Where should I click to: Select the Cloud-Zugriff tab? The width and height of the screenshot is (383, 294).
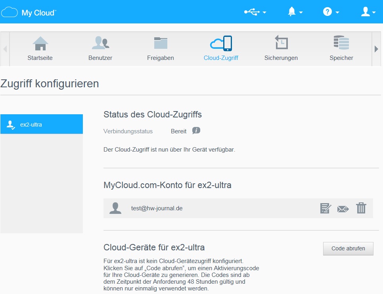[x=221, y=49]
